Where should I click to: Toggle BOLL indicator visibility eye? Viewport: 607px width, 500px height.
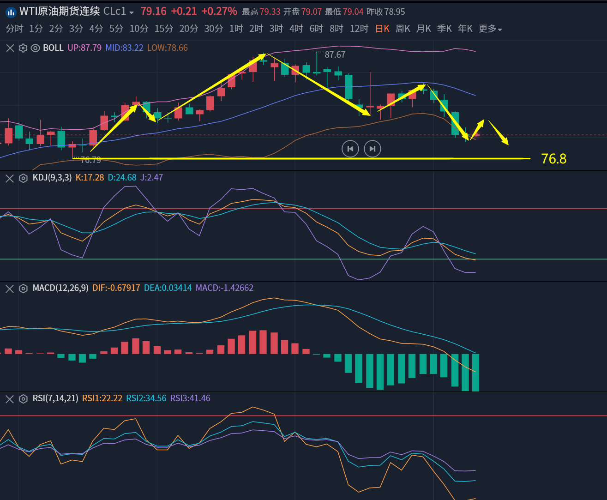(x=35, y=48)
